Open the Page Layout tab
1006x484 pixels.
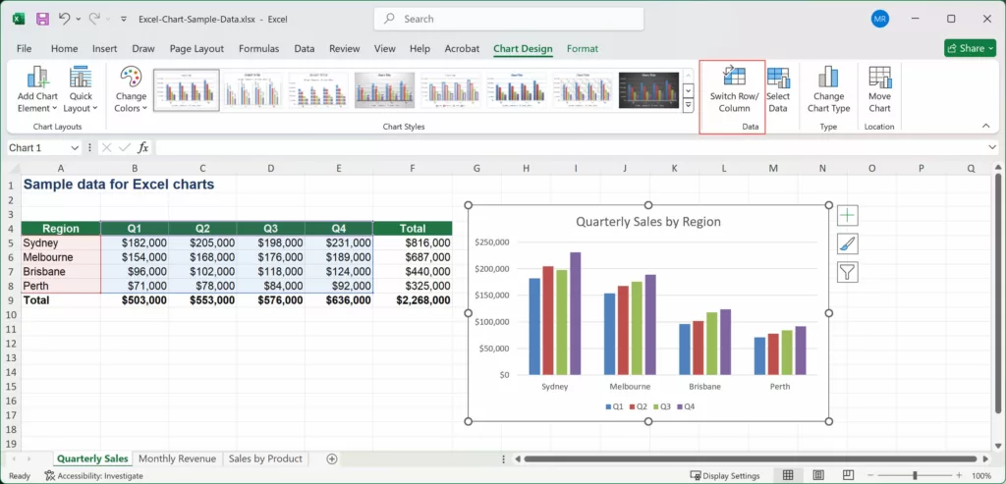pyautogui.click(x=196, y=49)
